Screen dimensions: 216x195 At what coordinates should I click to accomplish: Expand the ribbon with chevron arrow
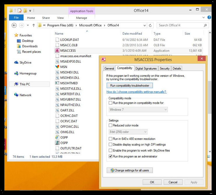[203, 17]
